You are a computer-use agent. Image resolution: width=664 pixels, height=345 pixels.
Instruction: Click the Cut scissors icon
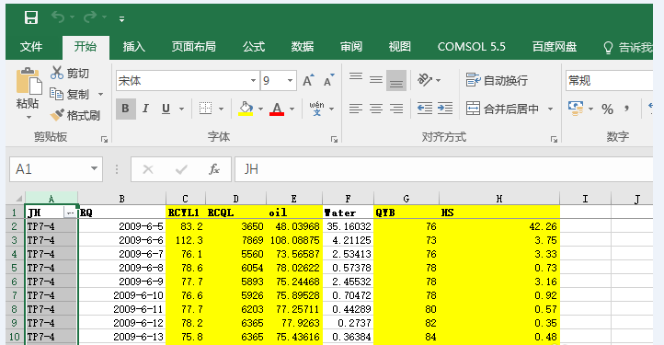click(x=56, y=73)
